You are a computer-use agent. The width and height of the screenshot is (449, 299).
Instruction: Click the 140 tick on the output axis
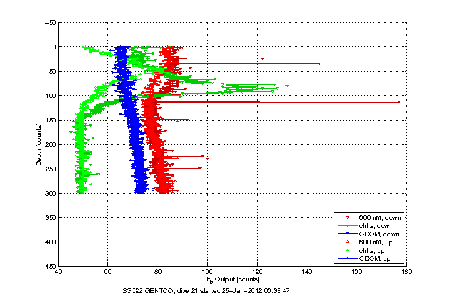(307, 271)
